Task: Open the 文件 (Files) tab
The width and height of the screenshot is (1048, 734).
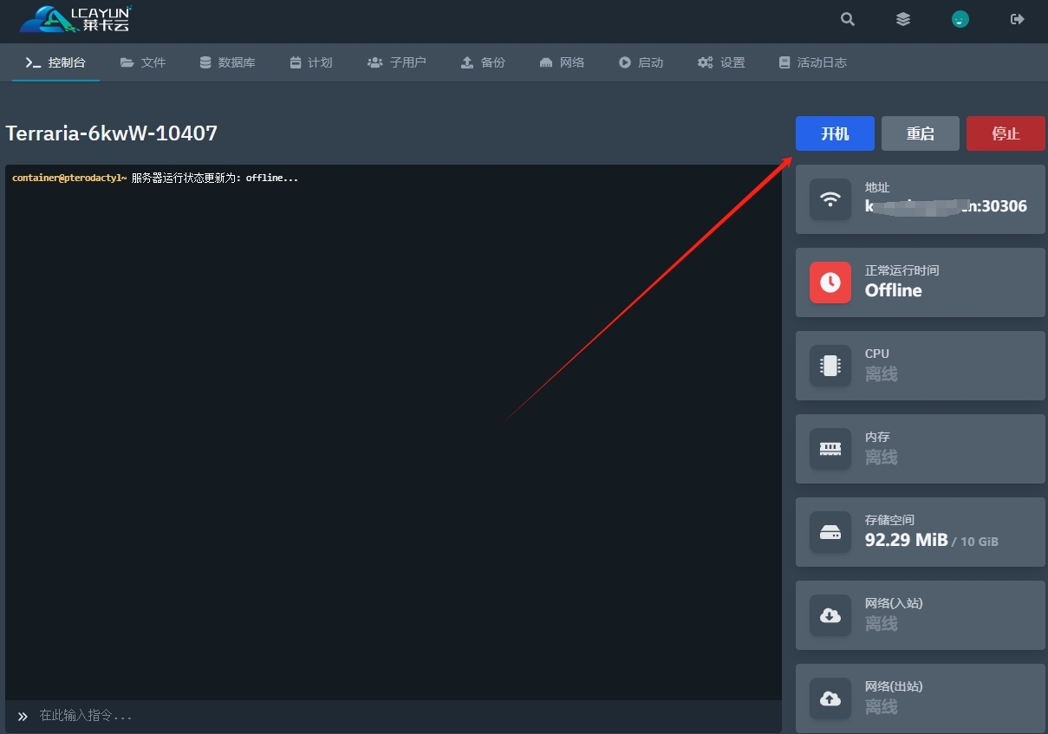Action: click(x=143, y=62)
